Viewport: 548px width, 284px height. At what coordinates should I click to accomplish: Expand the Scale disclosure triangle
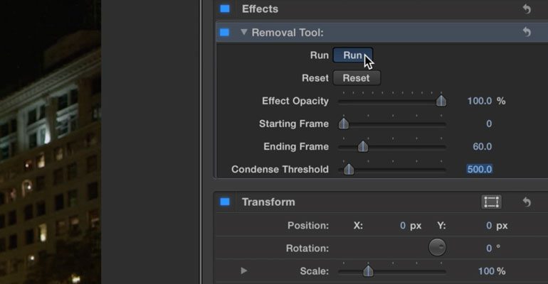(x=243, y=271)
